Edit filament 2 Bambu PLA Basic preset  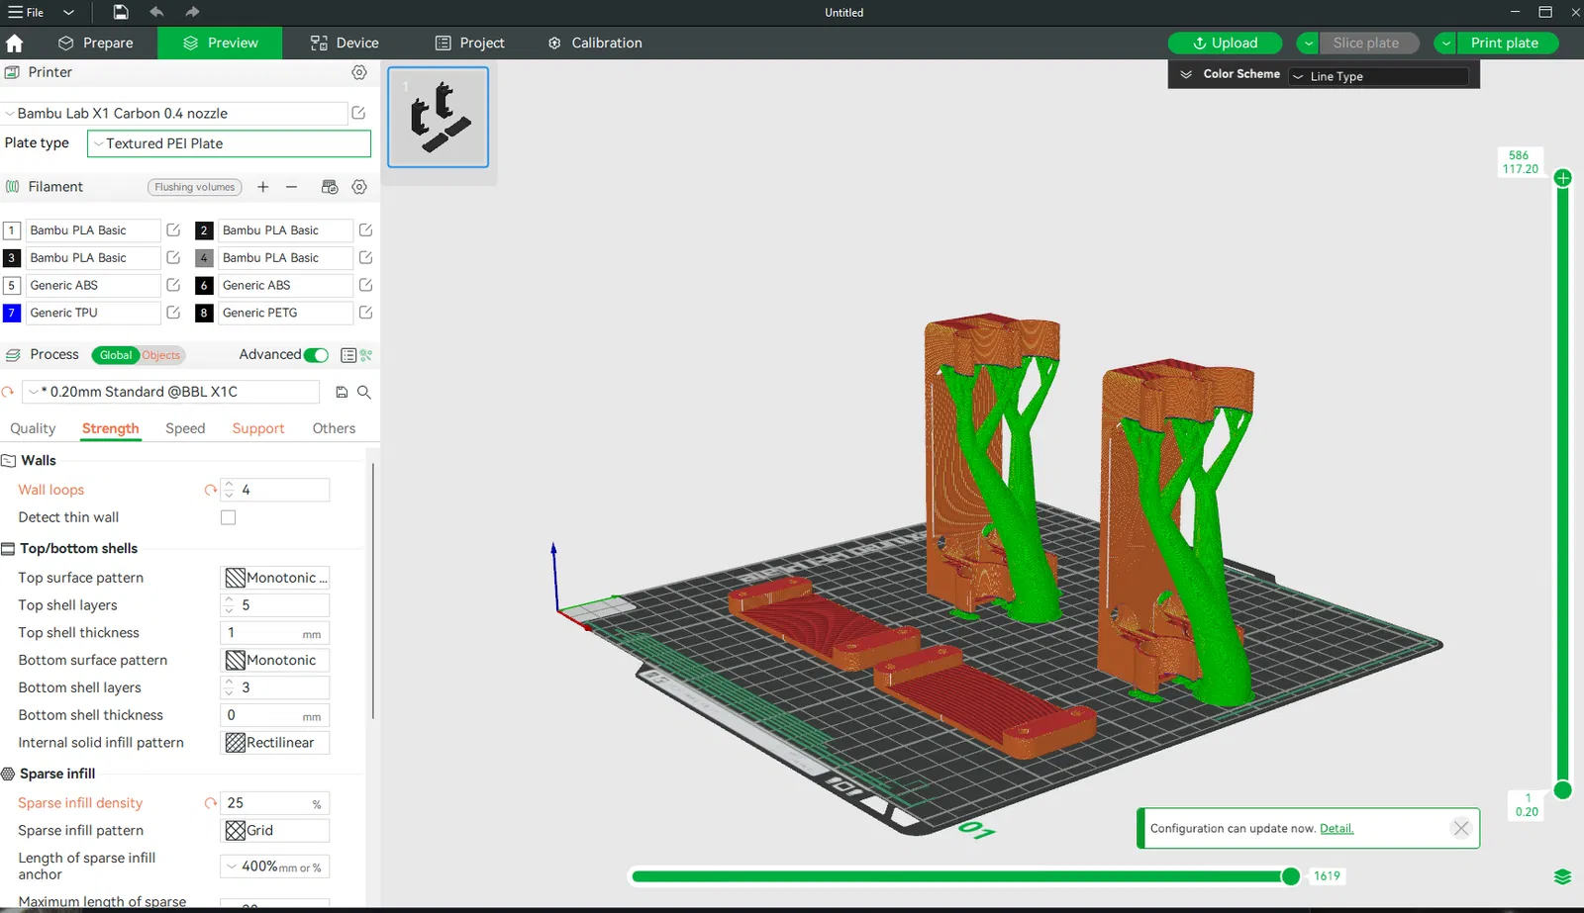coord(365,230)
